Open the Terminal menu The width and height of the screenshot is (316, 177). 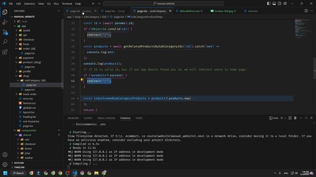click(x=67, y=3)
